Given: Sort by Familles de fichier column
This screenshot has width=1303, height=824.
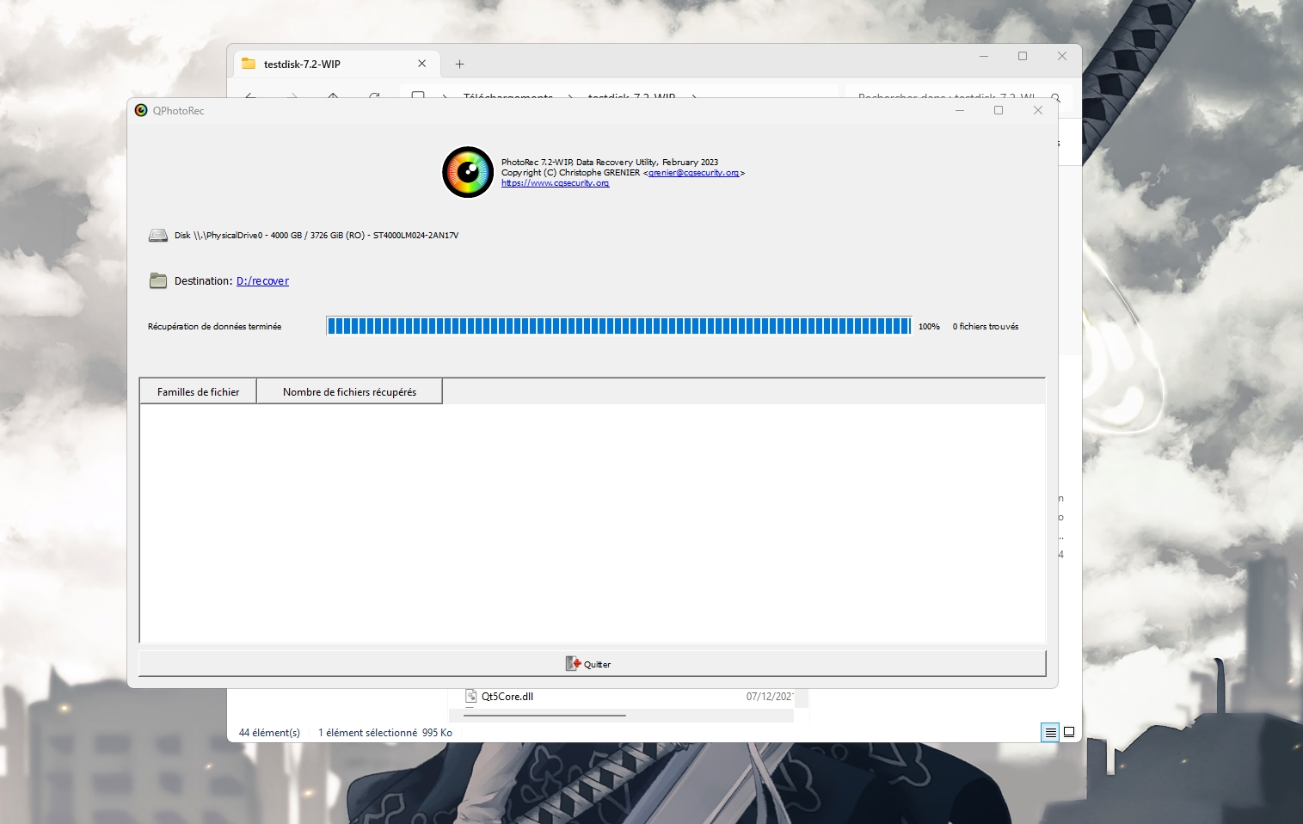Looking at the screenshot, I should tap(198, 392).
